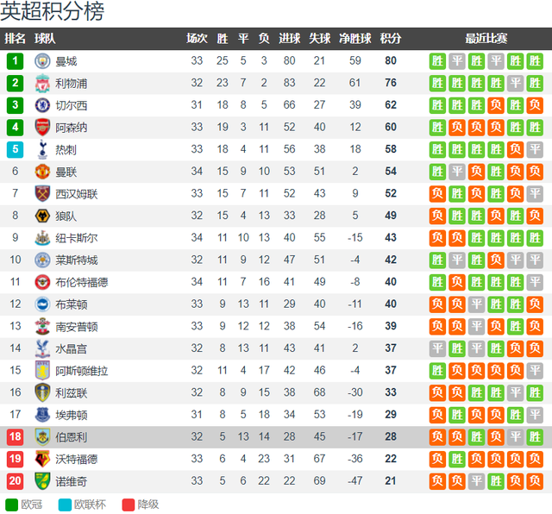Click the green 欧冠 legend swatch
This screenshot has height=514, width=552.
coord(11,505)
